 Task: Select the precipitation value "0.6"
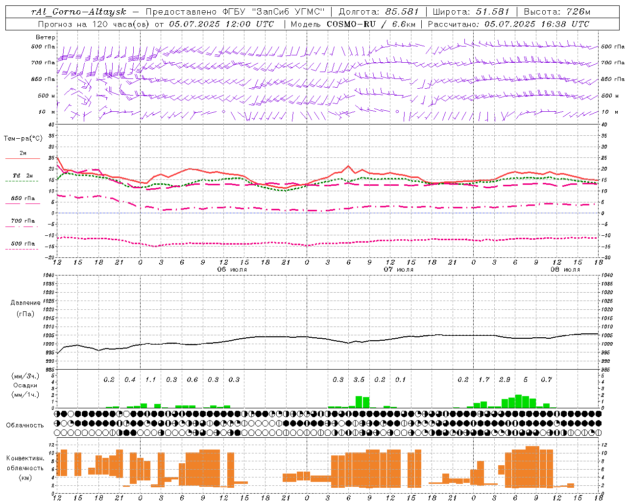click(193, 379)
